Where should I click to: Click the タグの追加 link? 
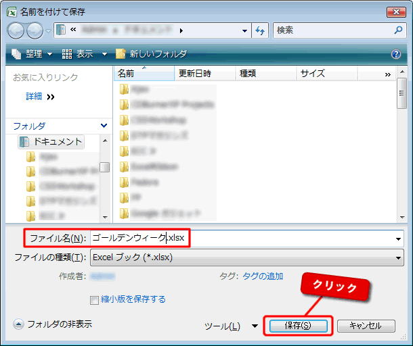[263, 276]
